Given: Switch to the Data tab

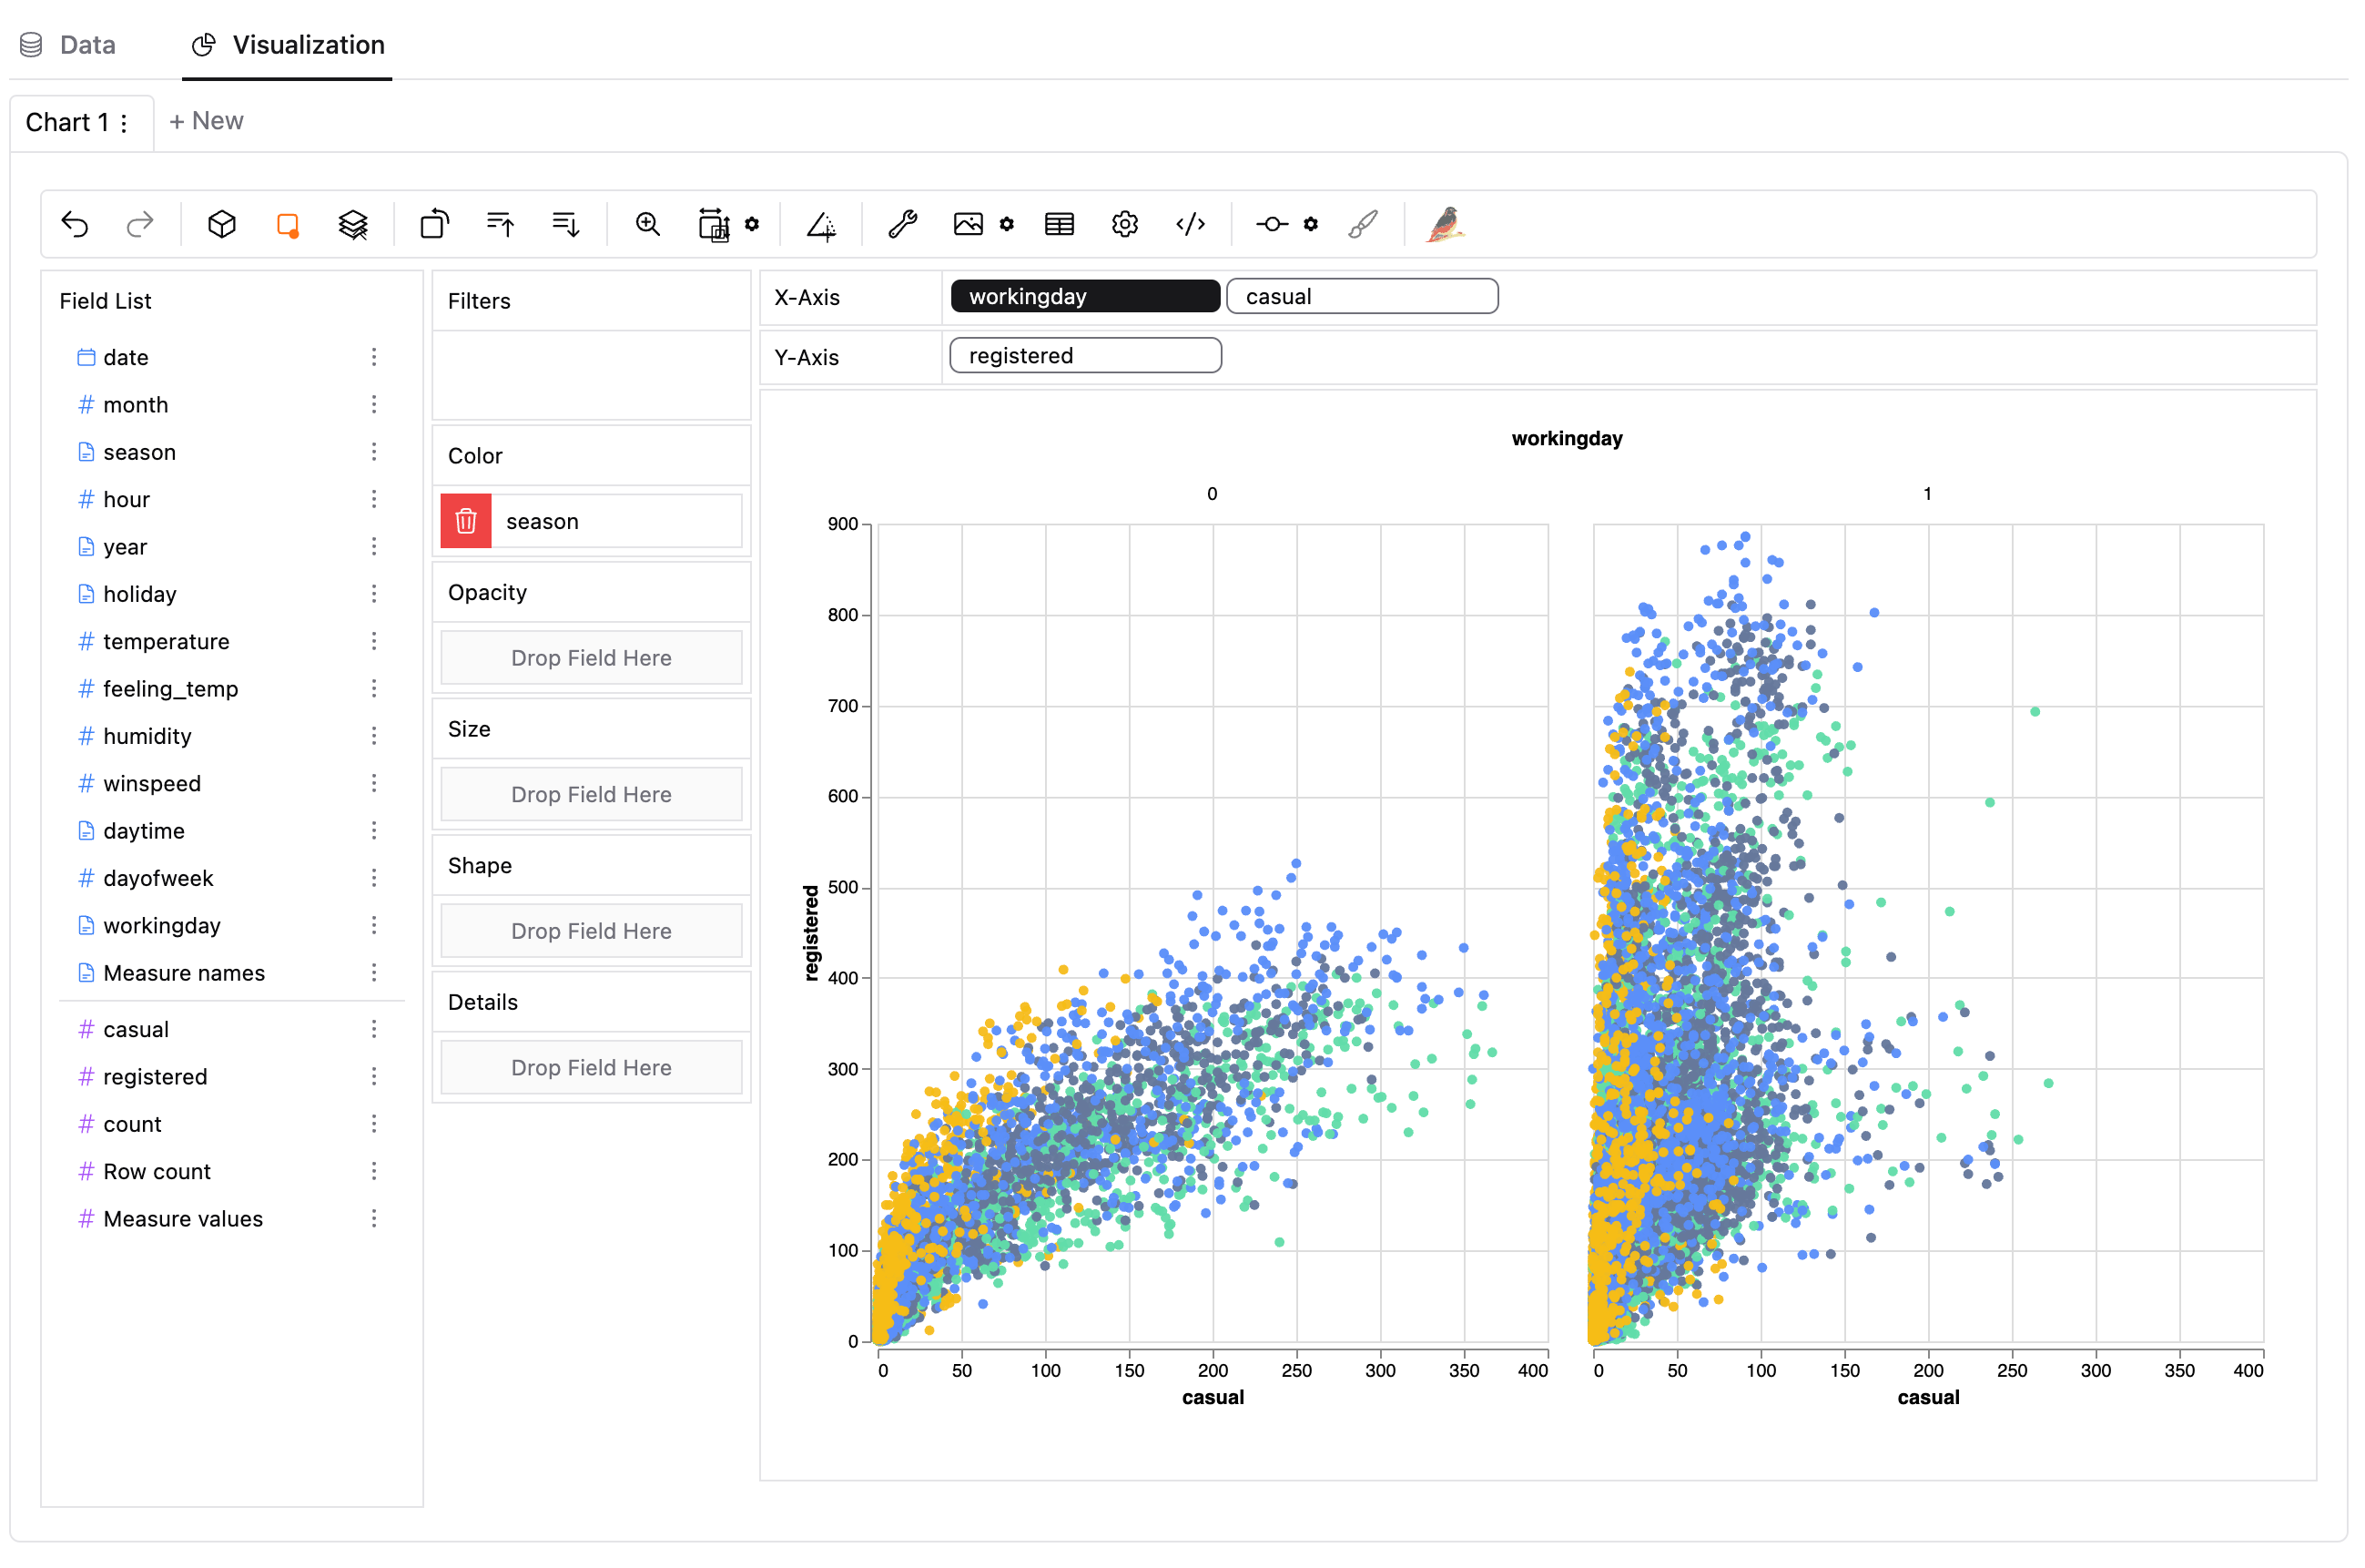Looking at the screenshot, I should tap(69, 44).
